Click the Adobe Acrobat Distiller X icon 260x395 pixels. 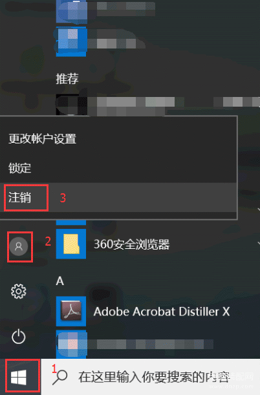pos(71,312)
